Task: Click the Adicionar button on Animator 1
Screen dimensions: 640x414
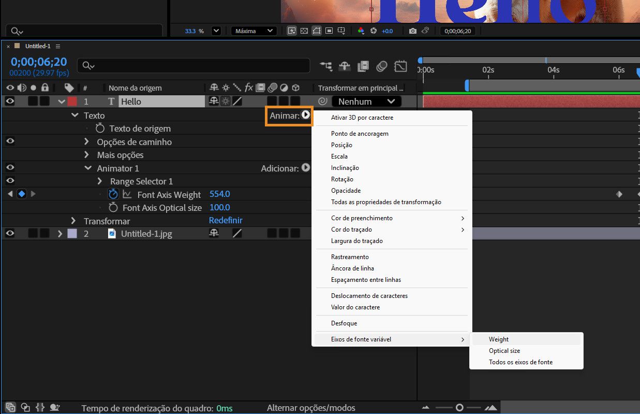Action: pyautogui.click(x=306, y=168)
